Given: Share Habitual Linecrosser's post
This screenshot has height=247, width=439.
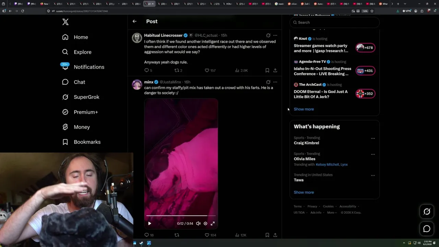Looking at the screenshot, I should point(275,70).
